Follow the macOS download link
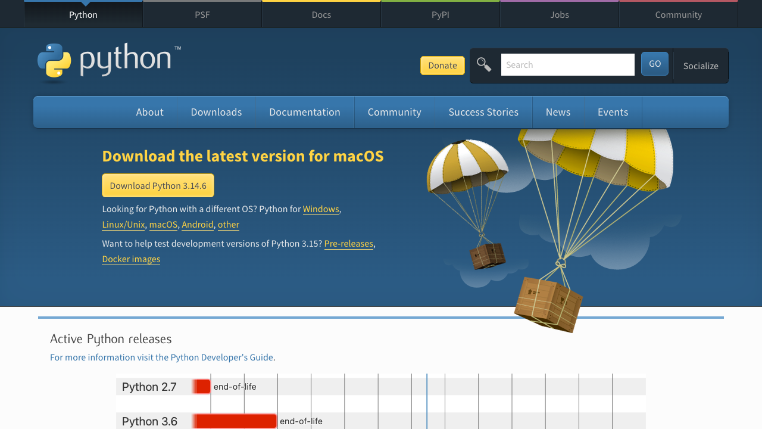This screenshot has width=762, height=429. (163, 225)
